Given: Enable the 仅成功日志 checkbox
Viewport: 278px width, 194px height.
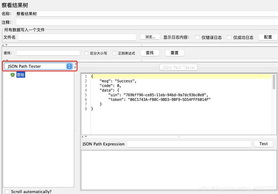Looking at the screenshot, I should tap(229, 37).
